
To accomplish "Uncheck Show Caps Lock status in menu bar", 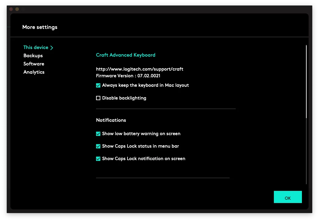I will click(x=98, y=146).
